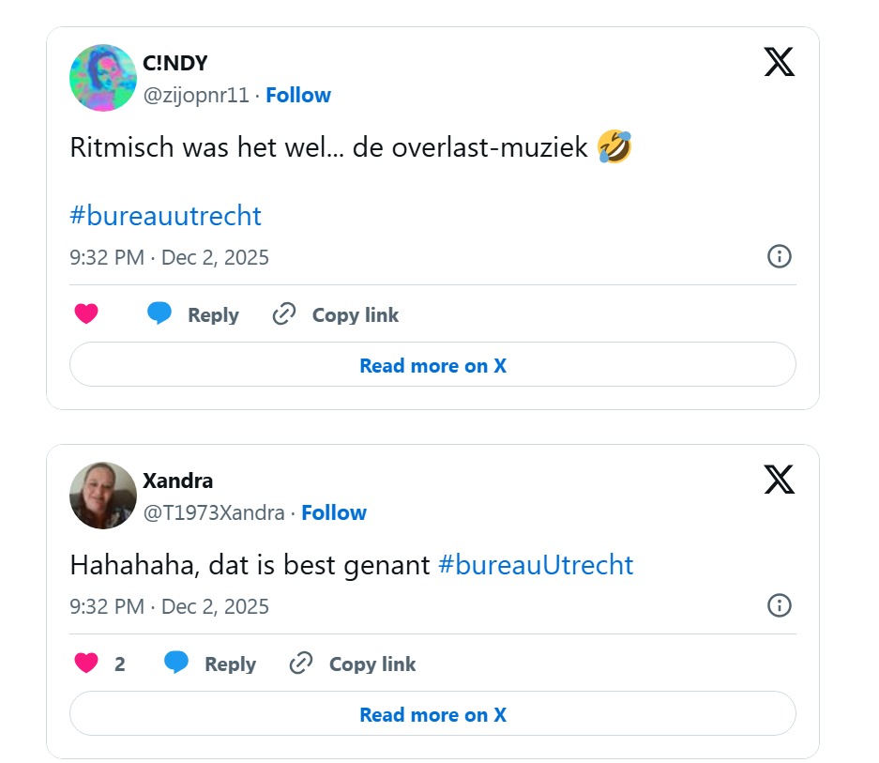Click the Xandra display name
This screenshot has width=879, height=763.
pyautogui.click(x=177, y=481)
